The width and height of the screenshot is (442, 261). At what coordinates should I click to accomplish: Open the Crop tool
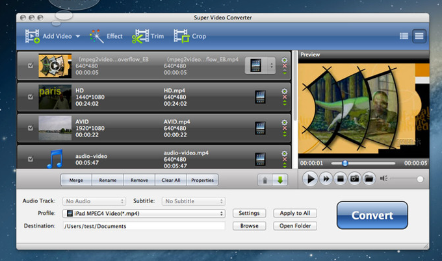point(190,36)
